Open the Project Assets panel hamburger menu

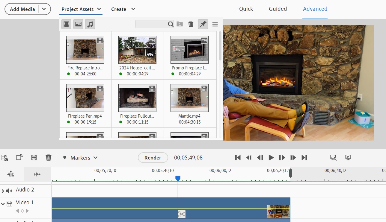point(215,24)
